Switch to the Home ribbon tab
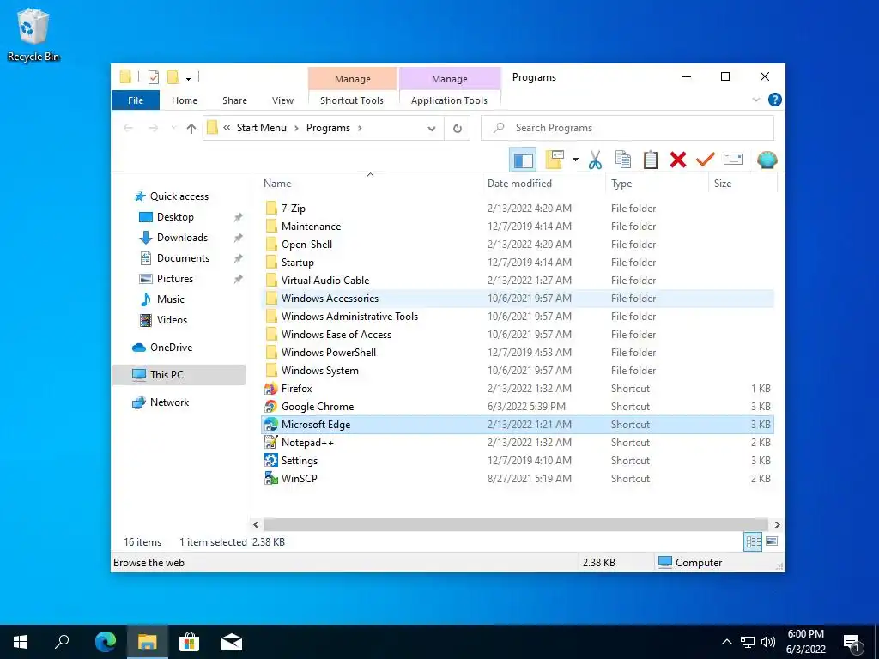 [x=185, y=100]
